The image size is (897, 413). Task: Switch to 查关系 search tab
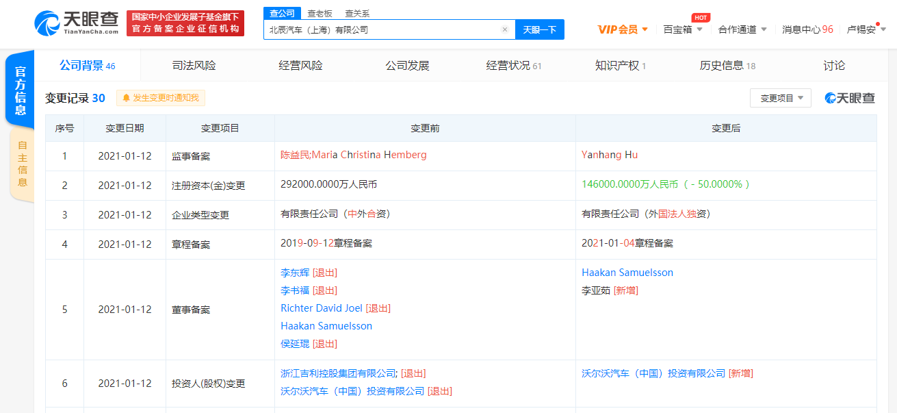(357, 13)
